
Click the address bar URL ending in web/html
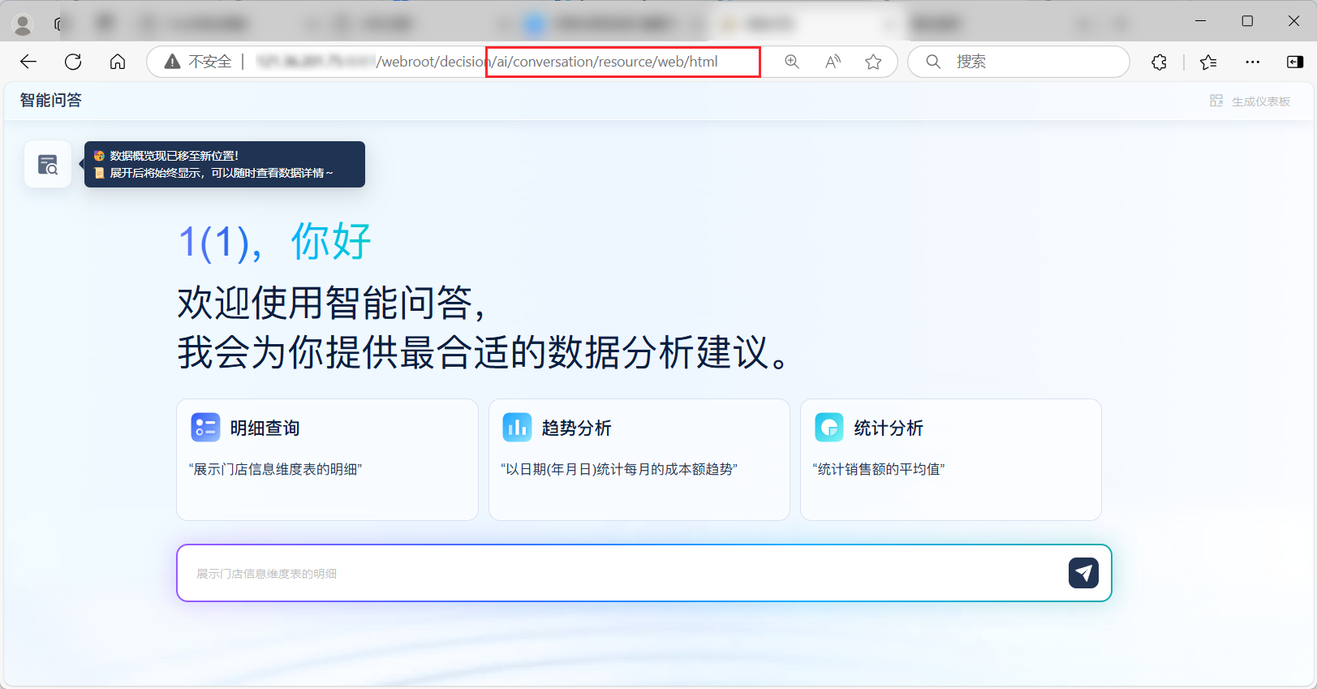tap(487, 62)
